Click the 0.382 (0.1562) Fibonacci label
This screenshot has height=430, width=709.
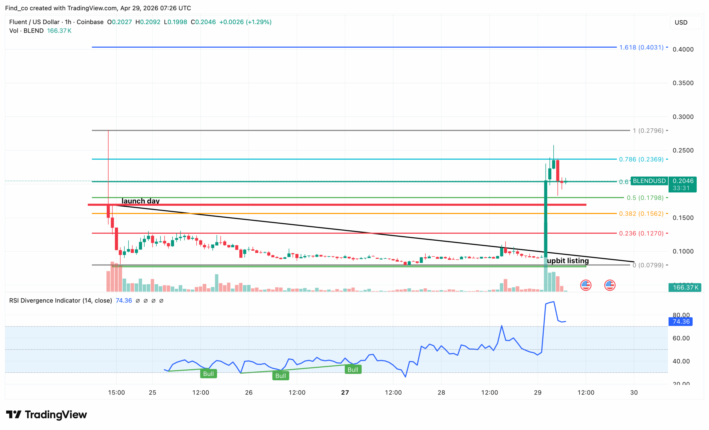(641, 213)
